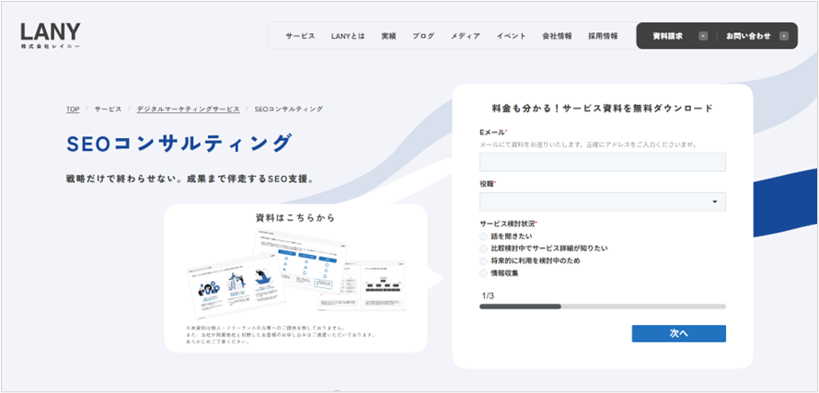819x393 pixels.
Task: Open 会社情報 navigation item
Action: (557, 36)
